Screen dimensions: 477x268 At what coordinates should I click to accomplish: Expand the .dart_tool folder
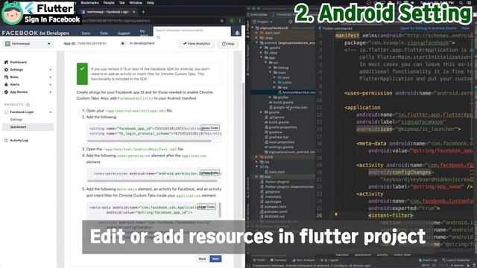tap(256, 33)
